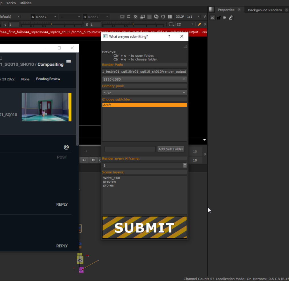289x281 pixels.
Task: Click the Render Path input field
Action: coord(144,71)
